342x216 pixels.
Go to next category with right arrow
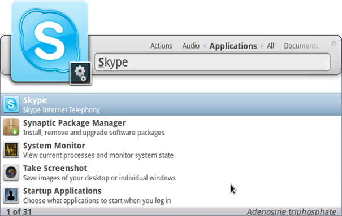tap(262, 46)
